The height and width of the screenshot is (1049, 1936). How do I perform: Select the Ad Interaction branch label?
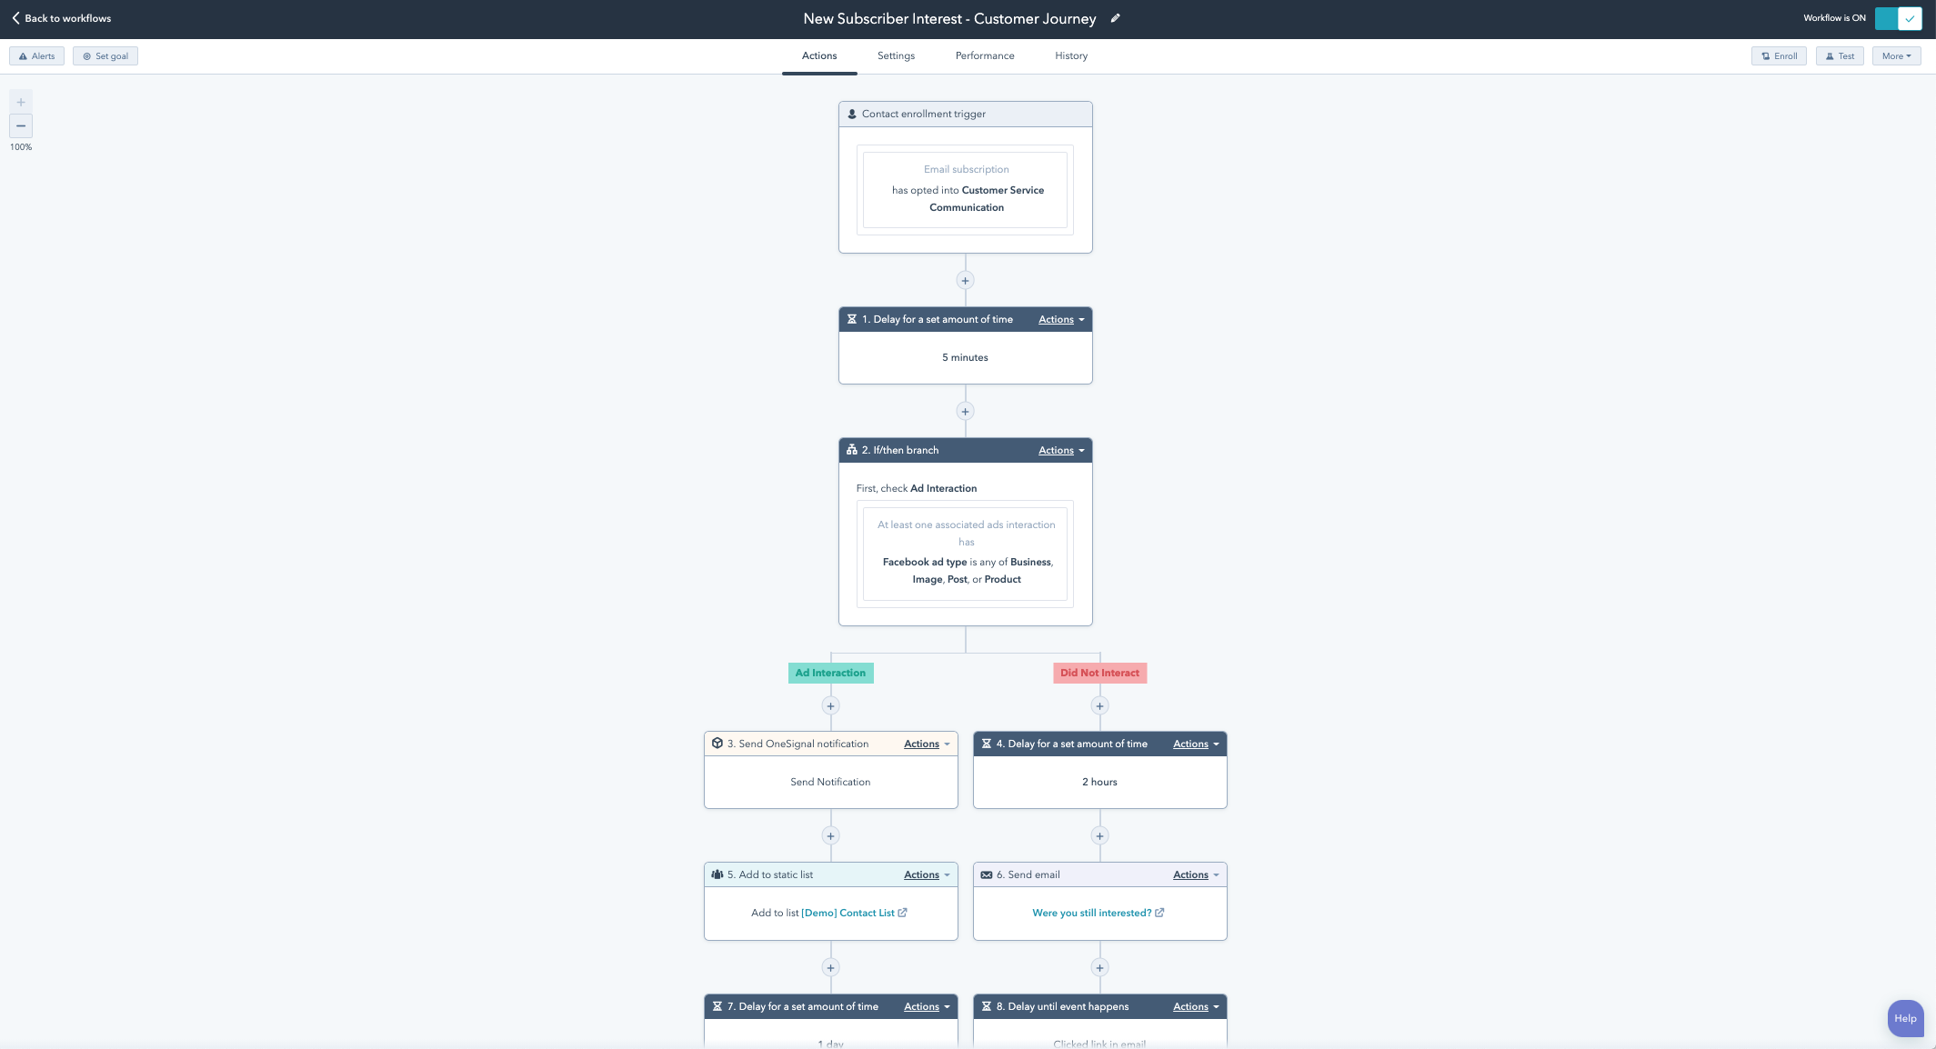tap(830, 673)
